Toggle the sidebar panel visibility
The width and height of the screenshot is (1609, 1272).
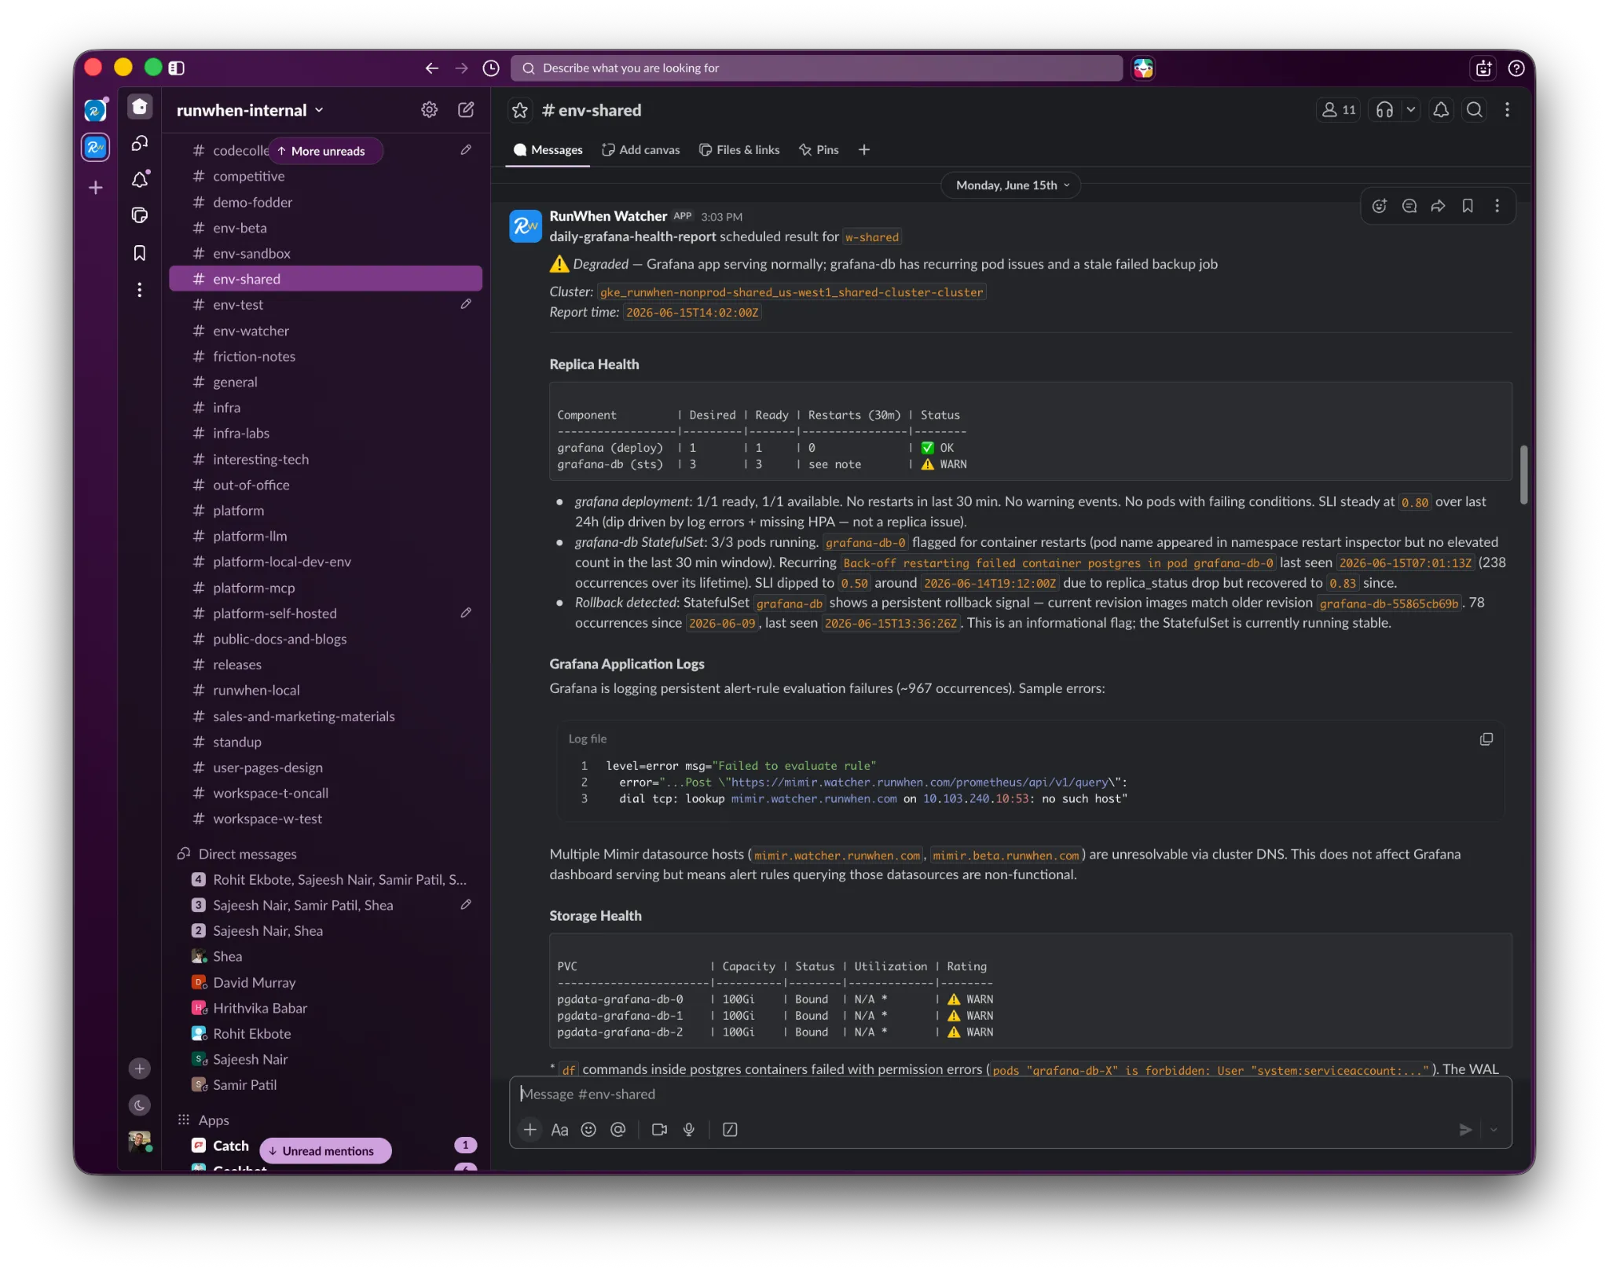177,68
